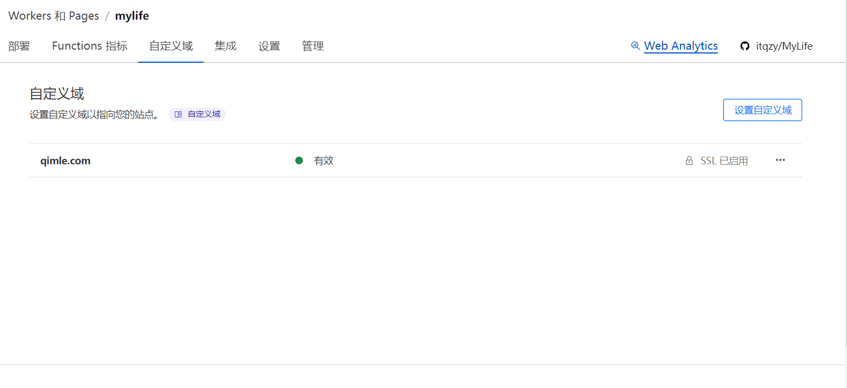Open the Web Analytics link
Viewport: 847px width, 388px height.
[x=681, y=46]
